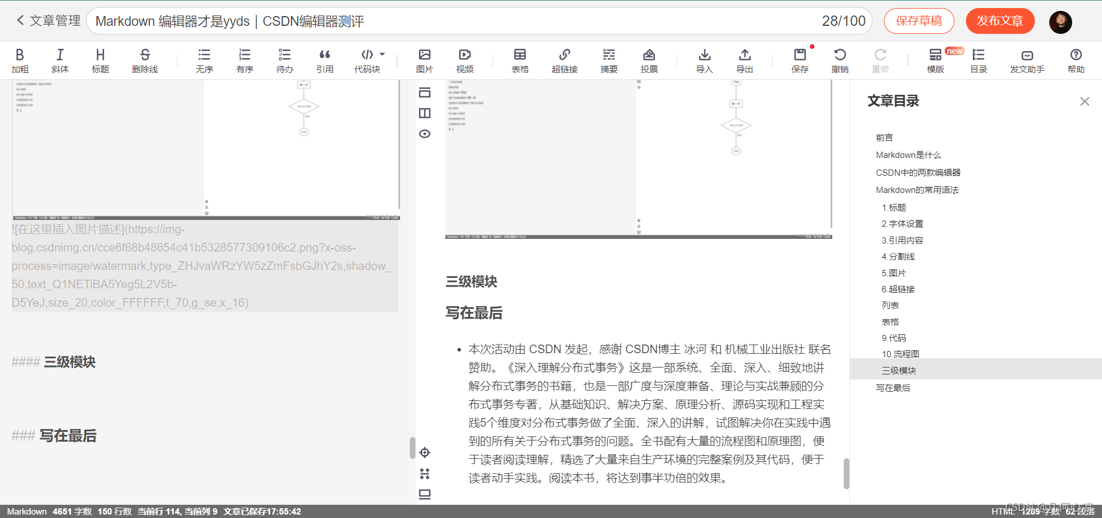The image size is (1102, 518).
Task: Click the flowchart screenshot in preview
Action: coord(639,159)
